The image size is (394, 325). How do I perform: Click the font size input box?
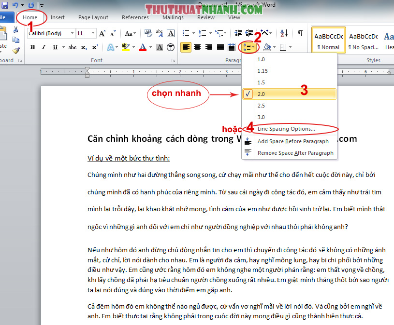tap(83, 33)
